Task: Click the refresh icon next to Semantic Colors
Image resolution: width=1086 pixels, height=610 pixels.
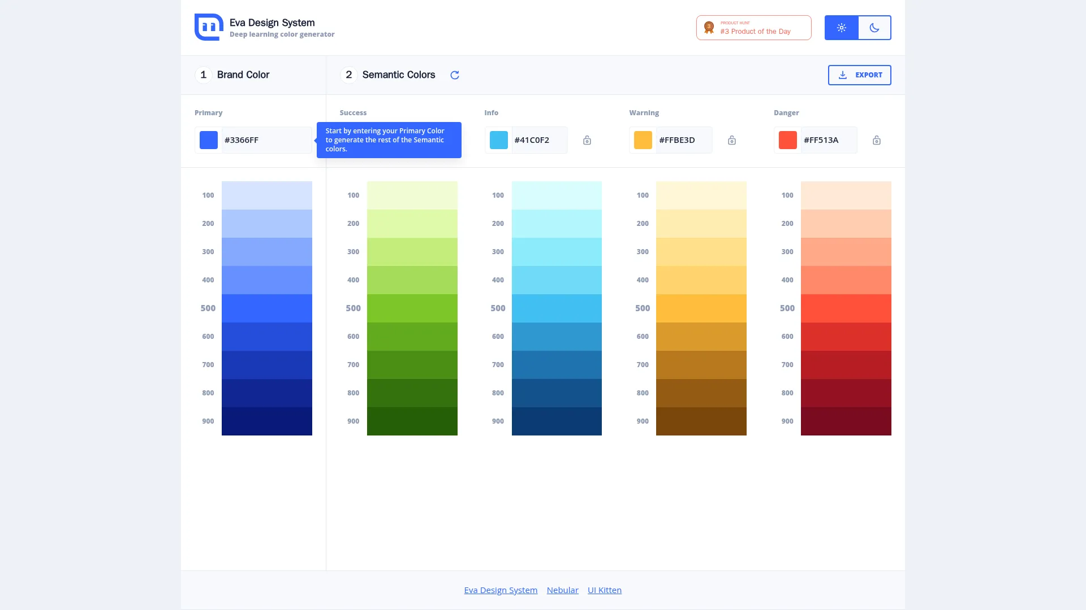Action: tap(455, 75)
